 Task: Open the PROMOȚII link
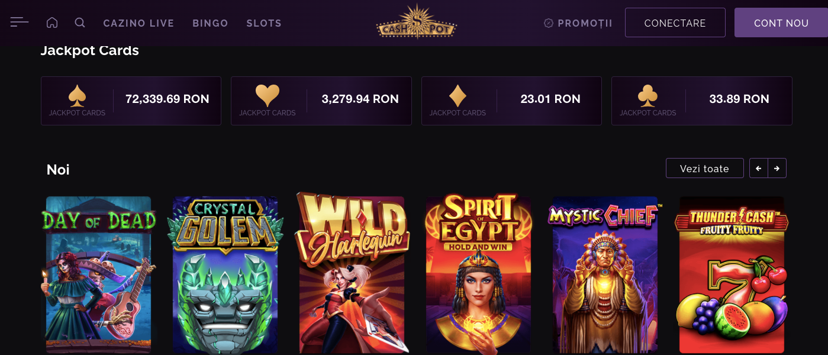(578, 23)
